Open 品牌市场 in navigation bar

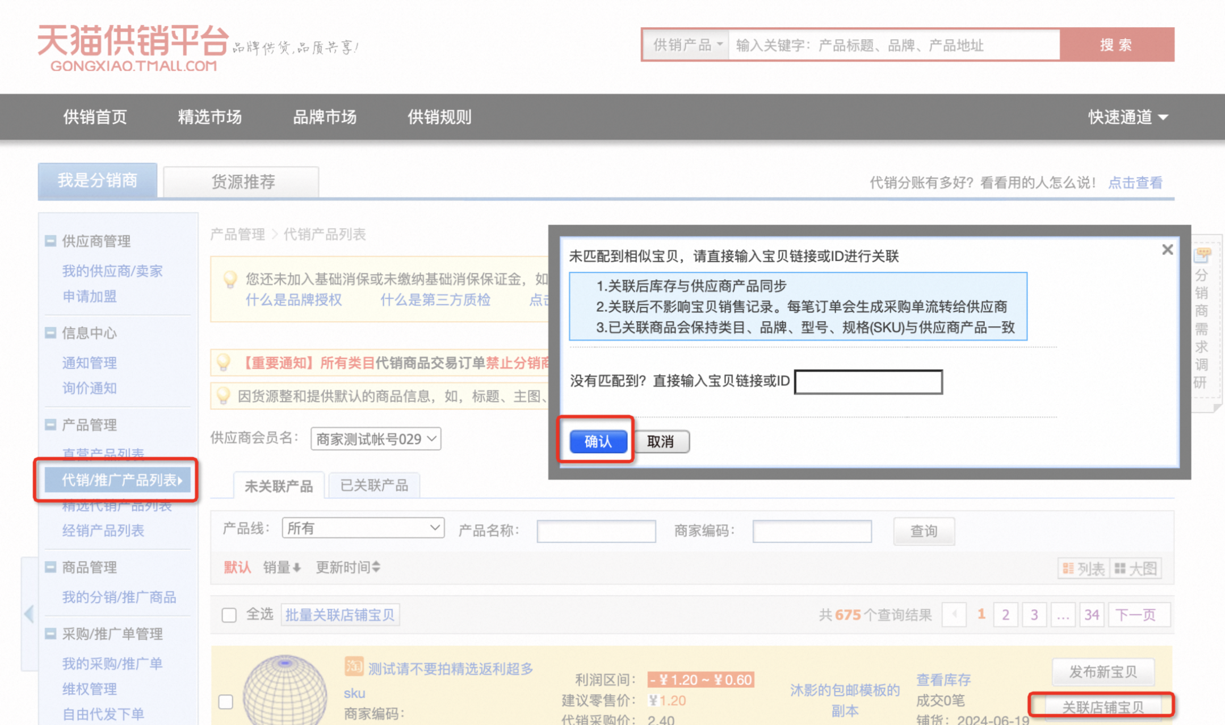(325, 117)
